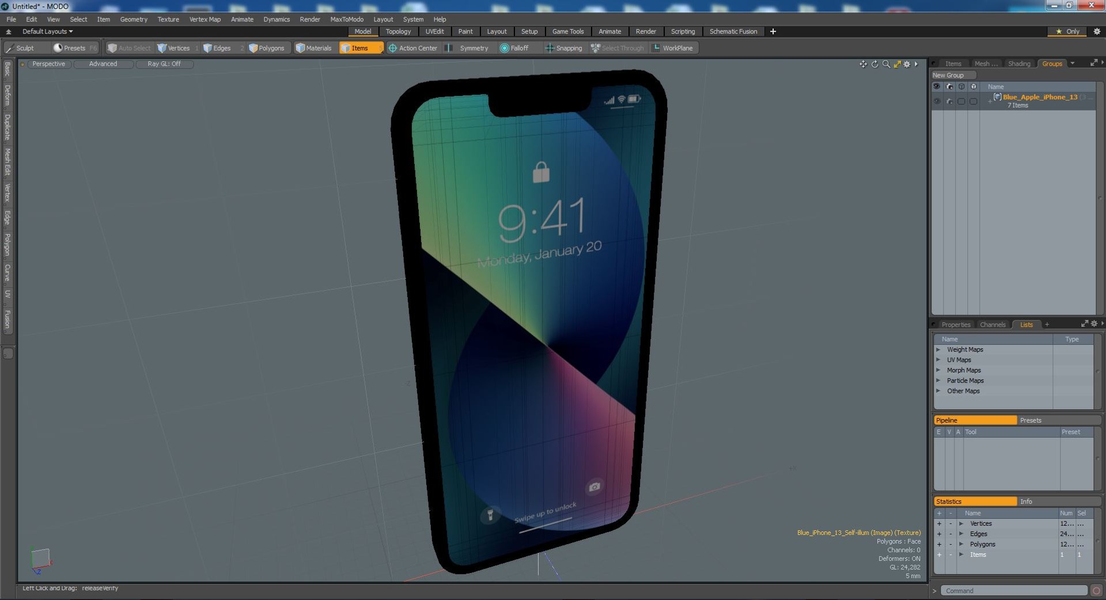
Task: Open the Geometry menu
Action: 134,19
